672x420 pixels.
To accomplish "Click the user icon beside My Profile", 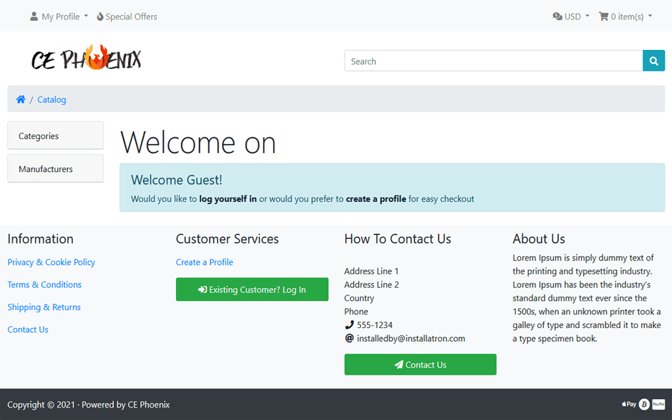I will [34, 16].
